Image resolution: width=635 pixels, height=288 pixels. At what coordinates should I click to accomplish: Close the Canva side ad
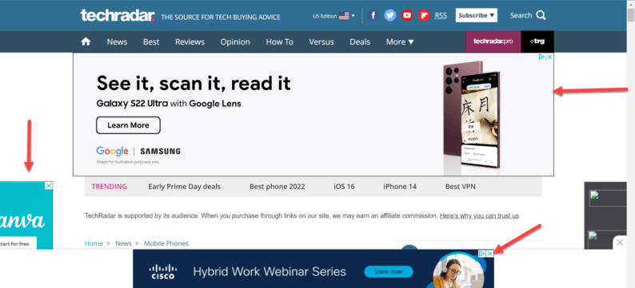49,185
